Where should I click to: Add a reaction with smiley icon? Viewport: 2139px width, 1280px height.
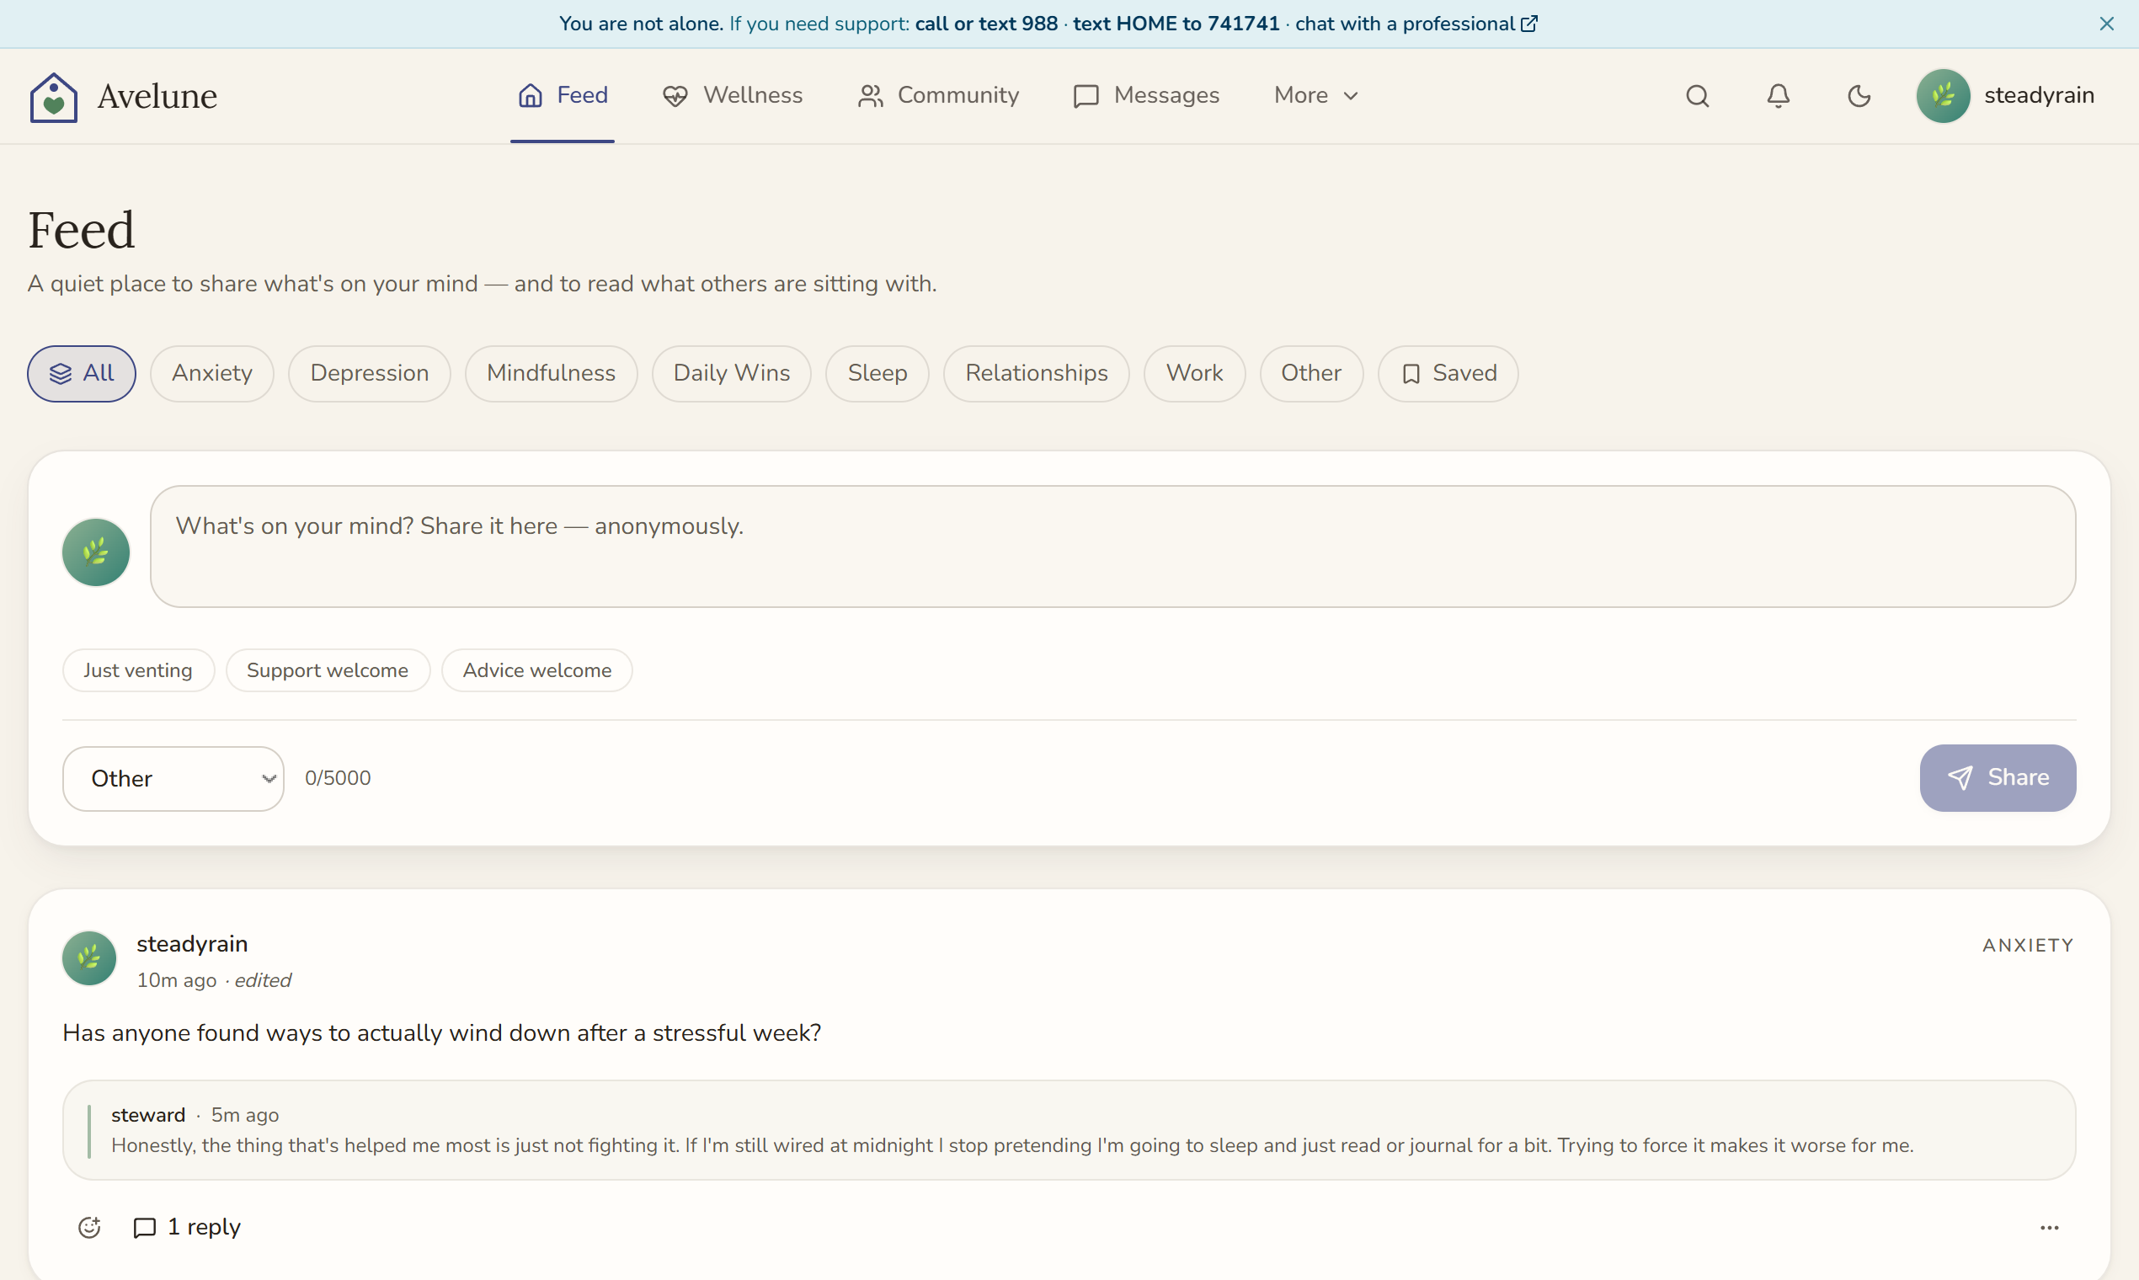tap(88, 1226)
